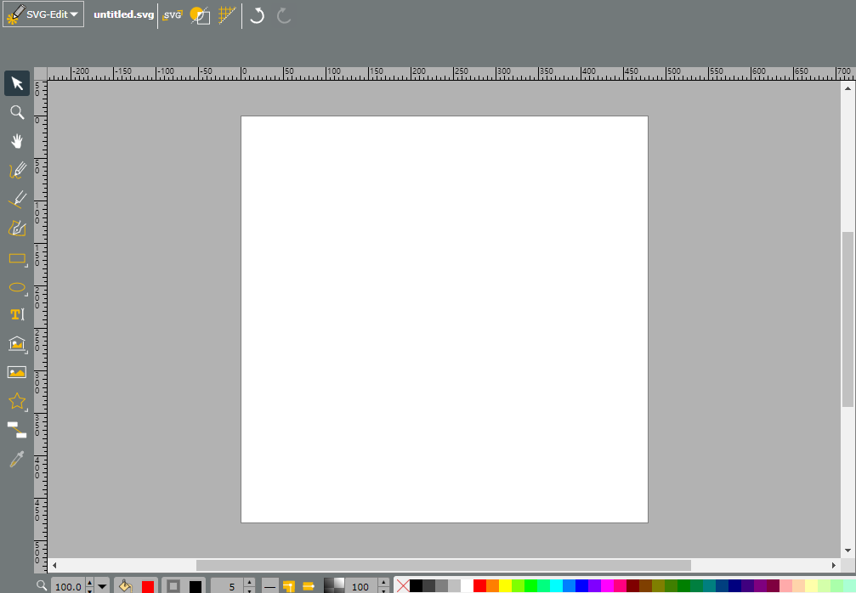The image size is (856, 593).
Task: Select the Rectangle shape tool
Action: pos(17,258)
